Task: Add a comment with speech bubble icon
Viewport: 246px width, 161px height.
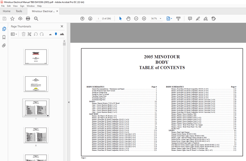Action: point(190,19)
